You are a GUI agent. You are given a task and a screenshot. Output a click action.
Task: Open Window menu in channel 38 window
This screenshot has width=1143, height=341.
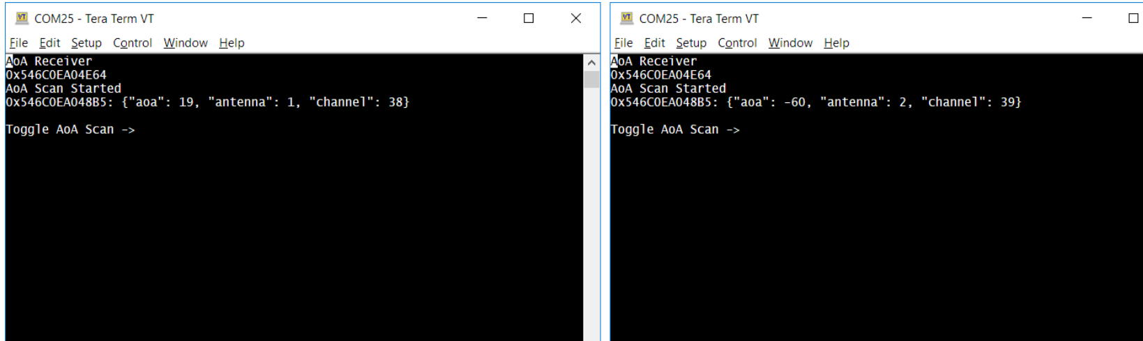pos(186,43)
